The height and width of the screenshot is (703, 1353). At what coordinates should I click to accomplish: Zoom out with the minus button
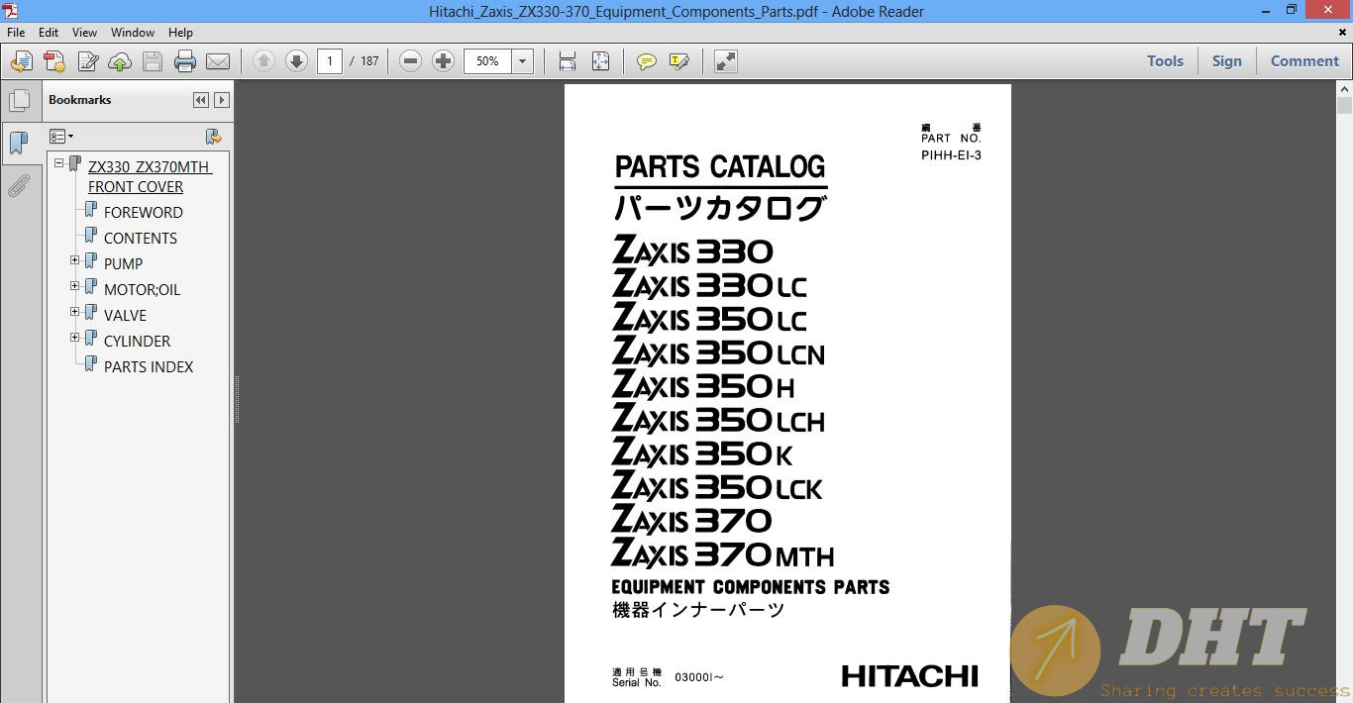coord(410,61)
